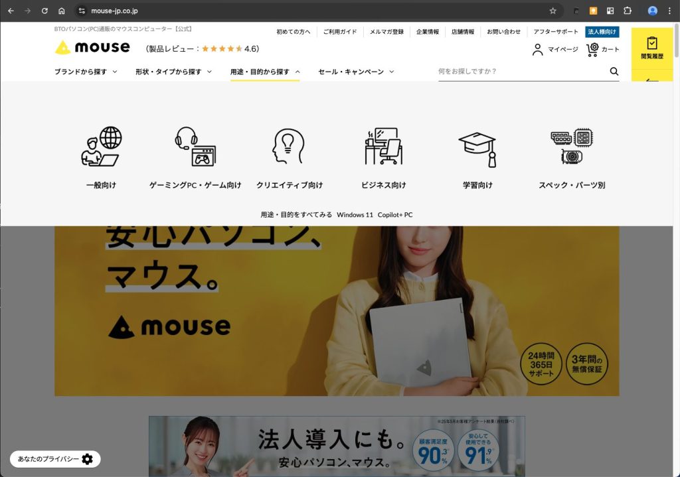Go forward with browser forward arrow
The image size is (680, 477).
click(x=28, y=11)
